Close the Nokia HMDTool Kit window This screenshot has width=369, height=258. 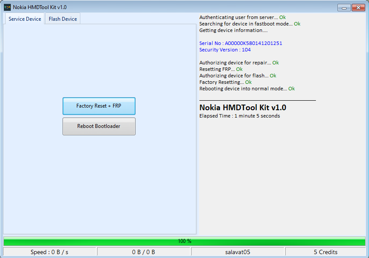[x=358, y=7]
